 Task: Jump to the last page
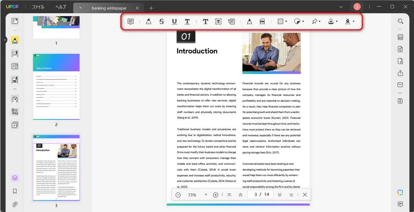tap(291, 195)
